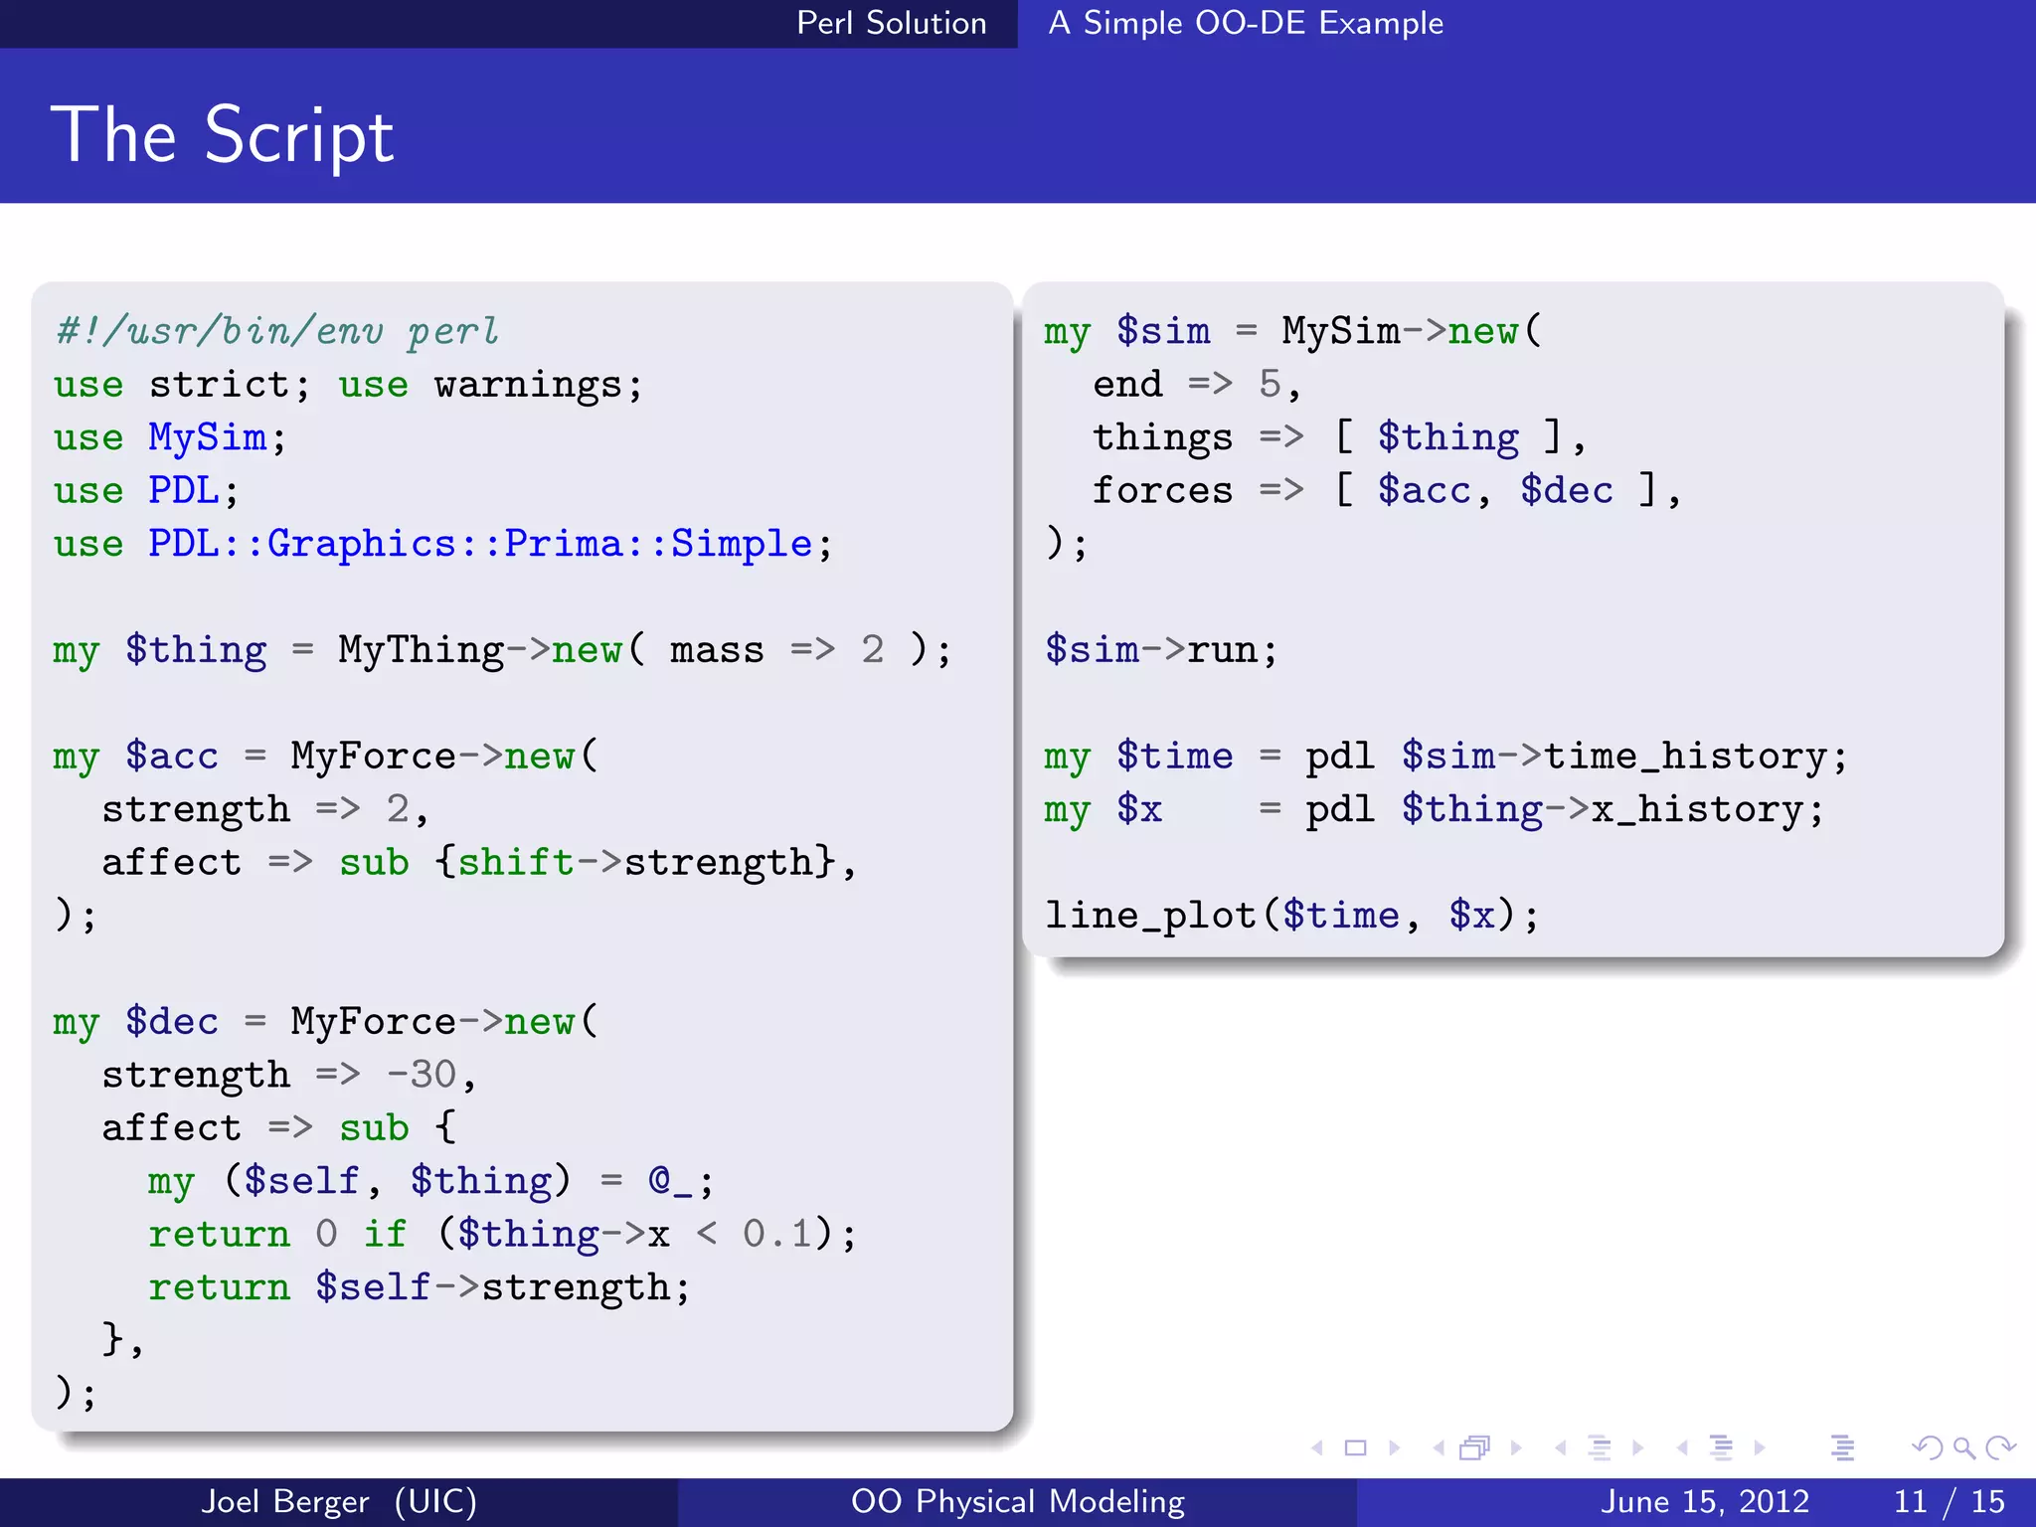Click the my $sim = MySim->new( line
Viewport: 2036px width, 1527px height.
coord(1293,331)
